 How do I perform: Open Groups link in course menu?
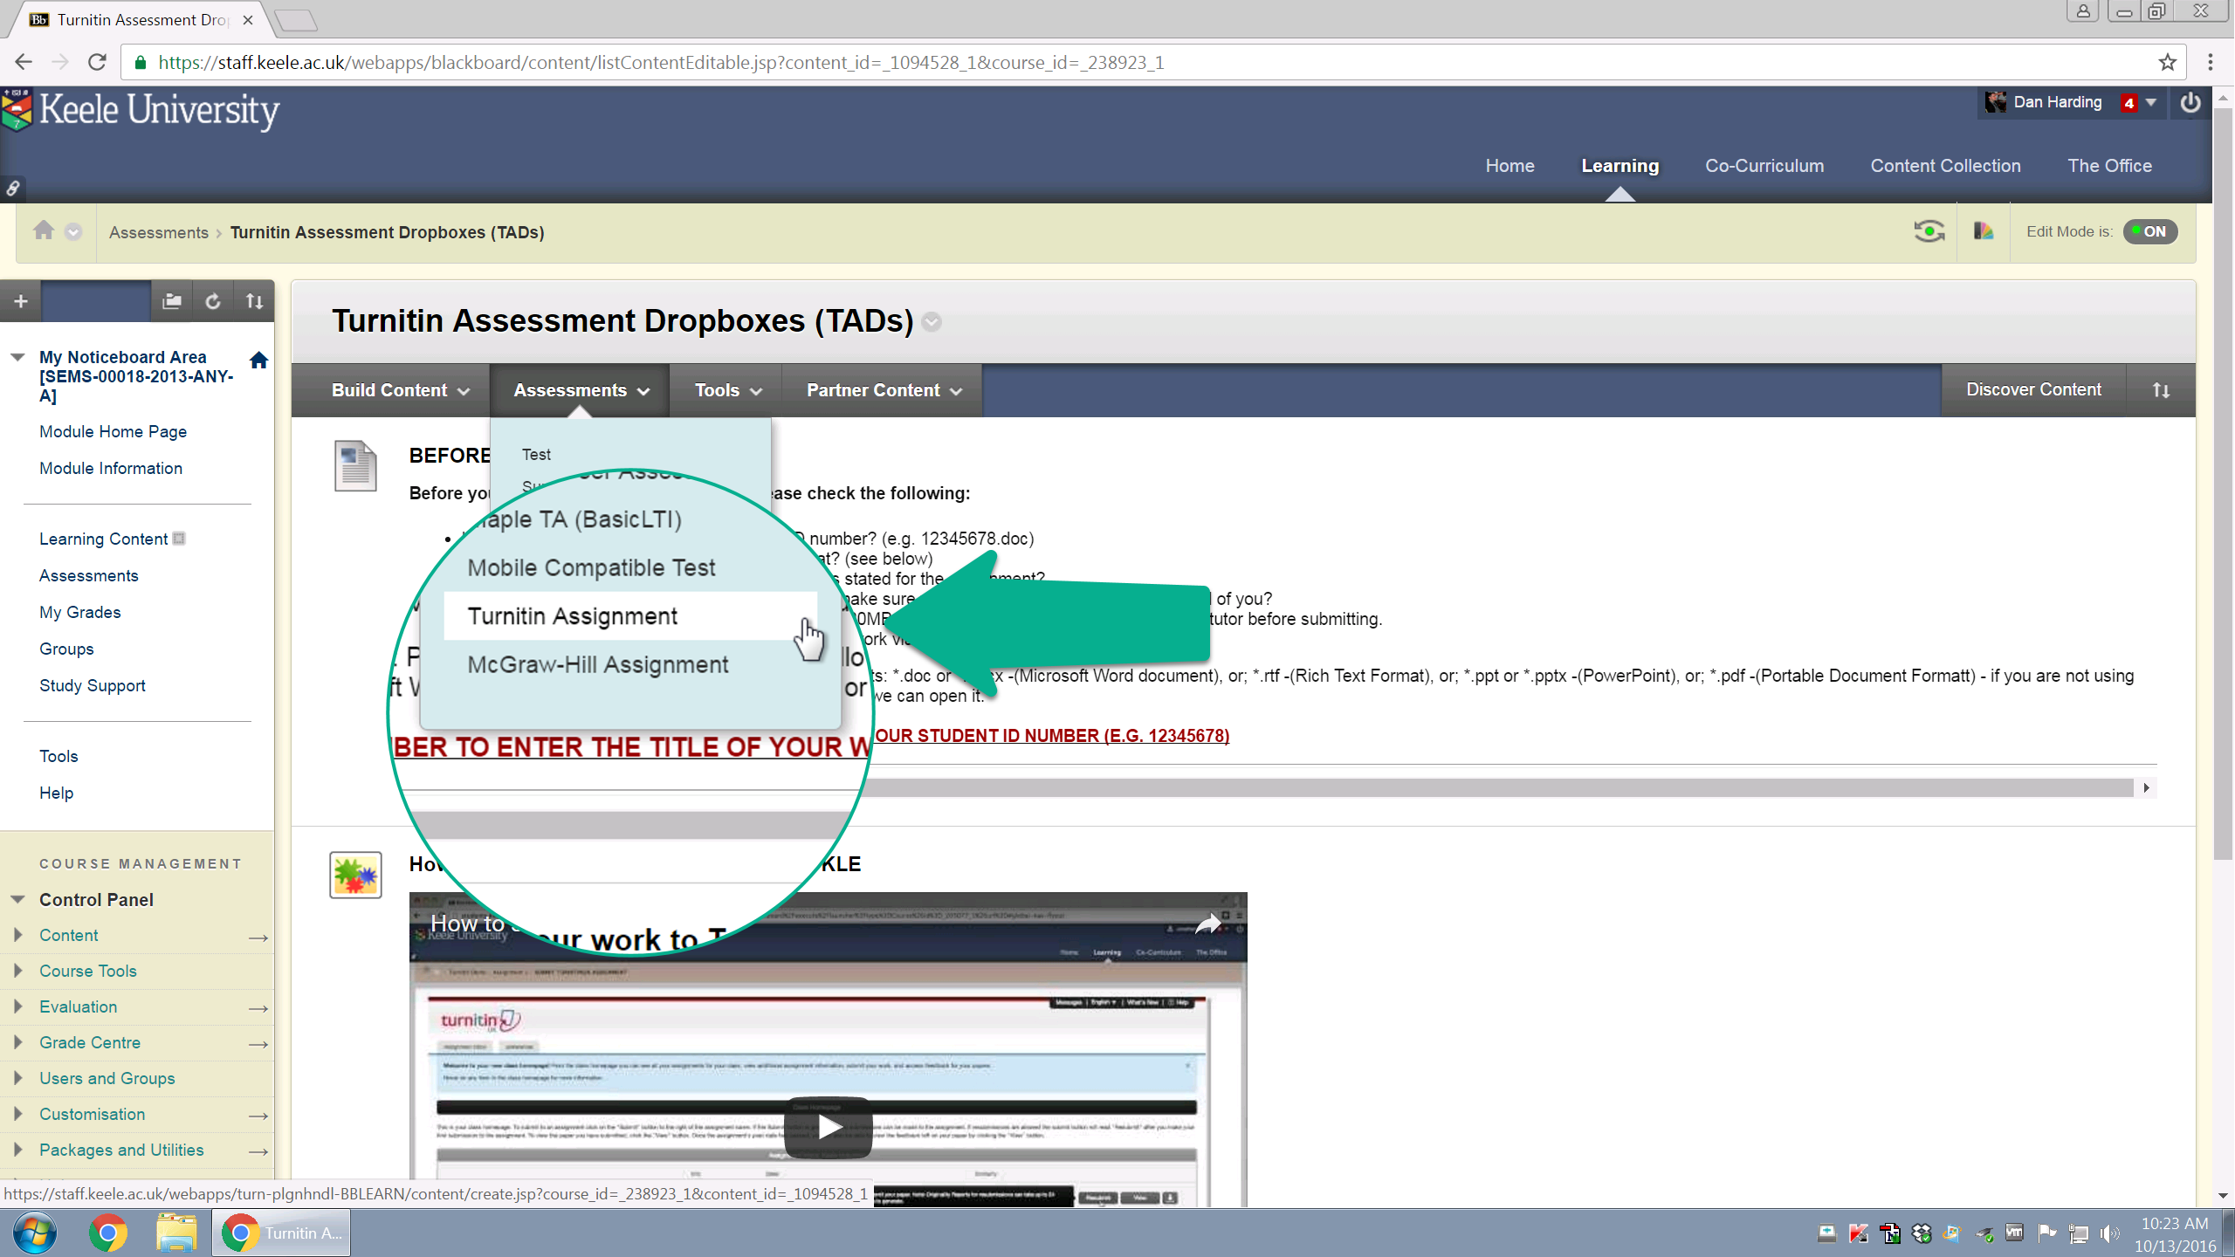point(66,649)
